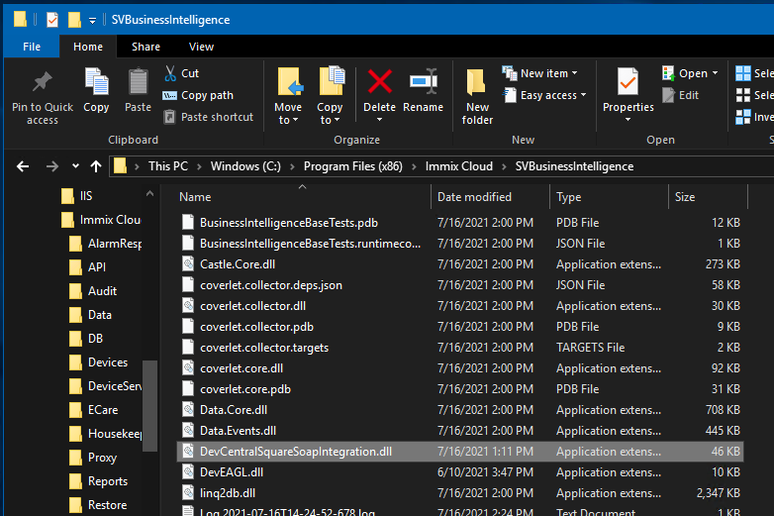Go forward with the right arrow

51,166
